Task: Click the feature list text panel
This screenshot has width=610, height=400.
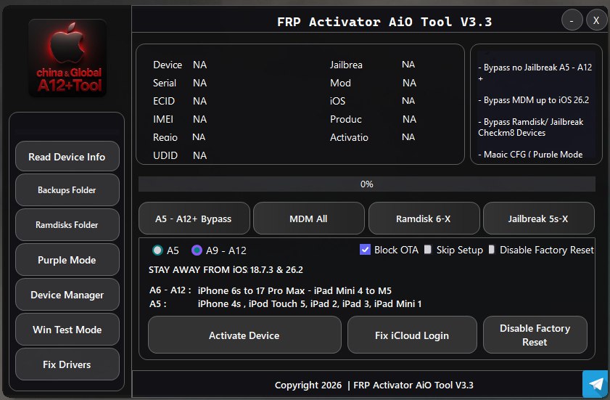Action: 535,102
